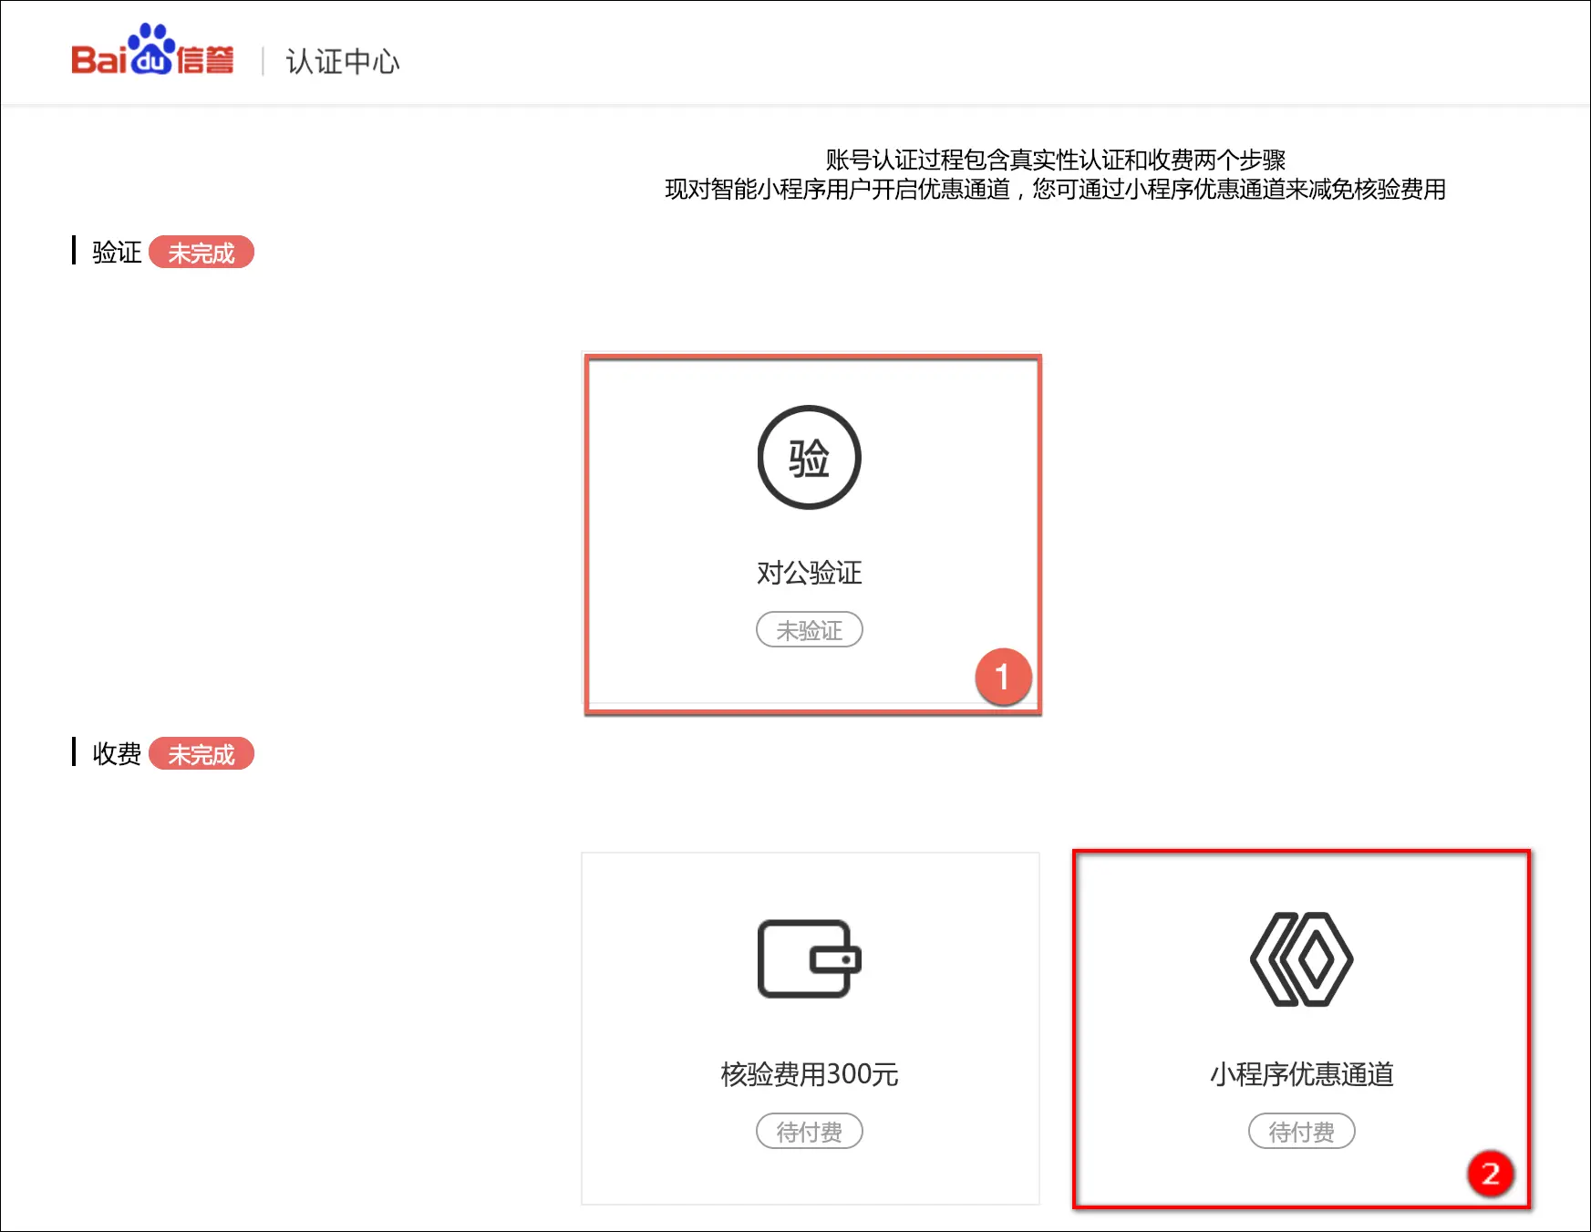The image size is (1591, 1232).
Task: Click the red number 1 marker
Action: 1003,678
